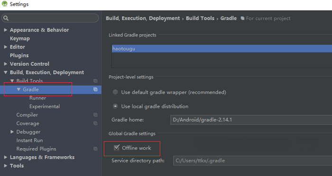332x176 pixels.
Task: Select Use local gradle distribution option
Action: point(115,106)
